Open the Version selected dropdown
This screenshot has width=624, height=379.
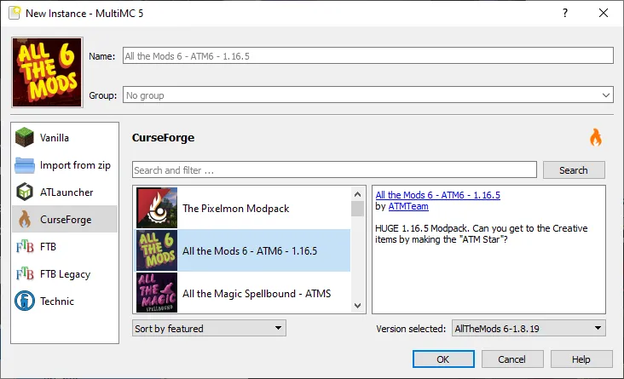(x=529, y=329)
